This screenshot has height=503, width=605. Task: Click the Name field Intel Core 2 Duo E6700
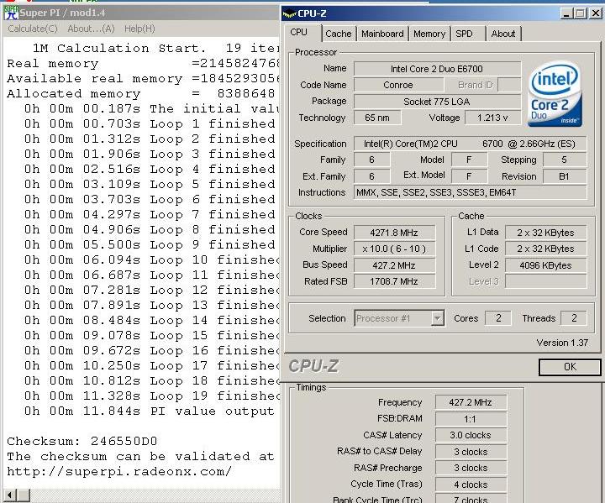tap(437, 69)
